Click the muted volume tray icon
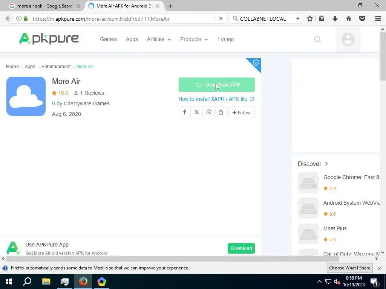The image size is (386, 289). [337, 281]
